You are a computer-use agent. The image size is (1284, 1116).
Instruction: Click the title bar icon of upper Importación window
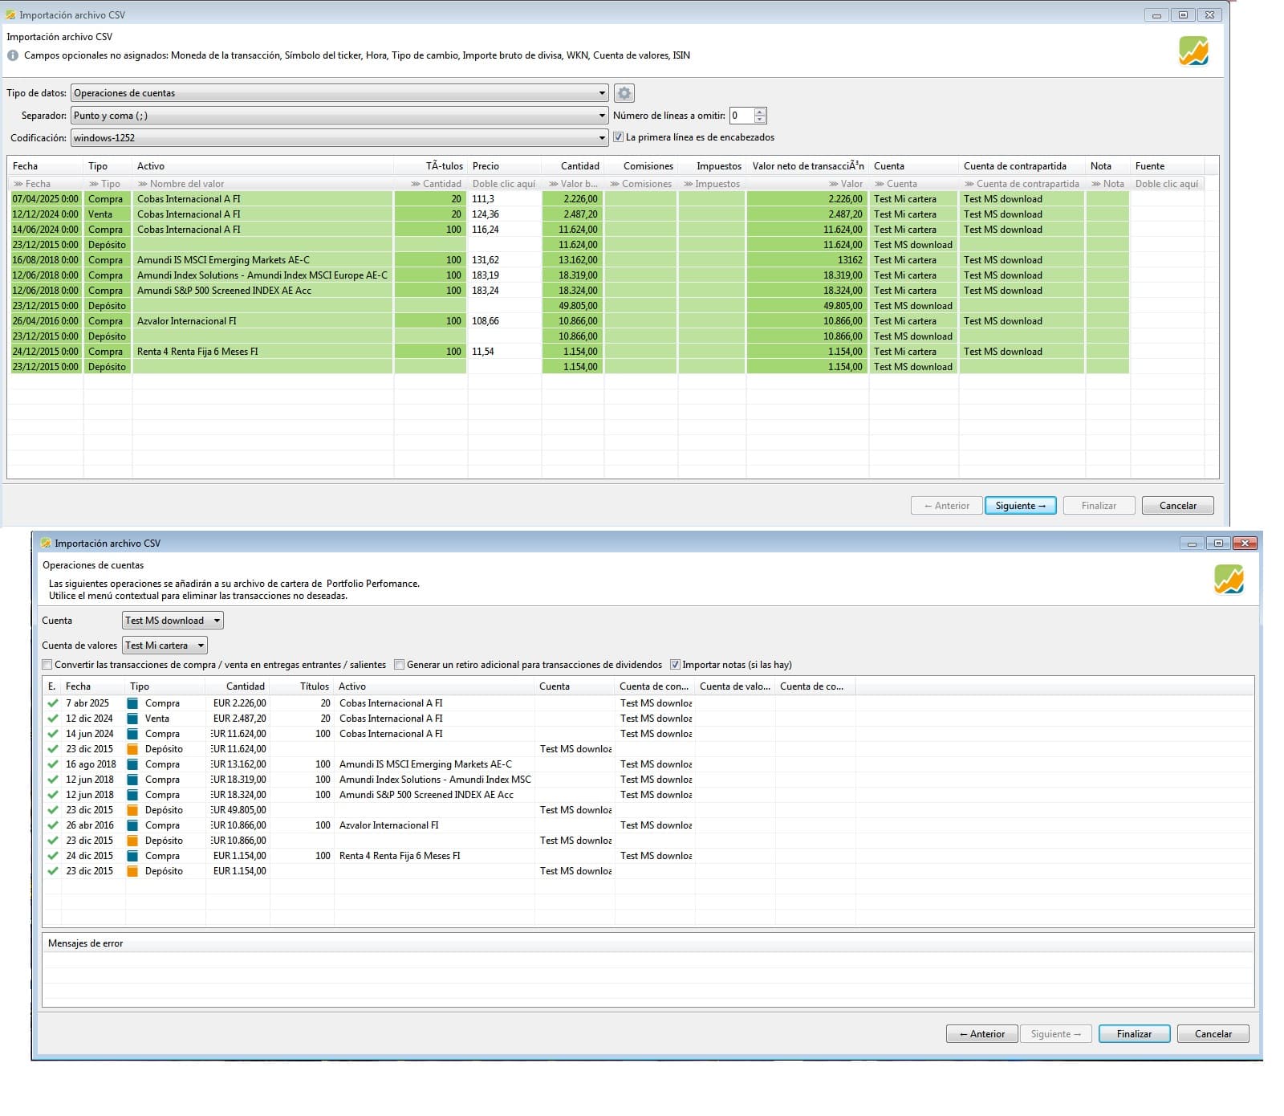coord(11,15)
